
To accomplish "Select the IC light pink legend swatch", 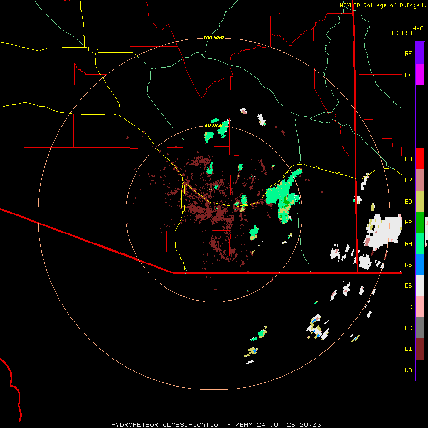I will [420, 307].
